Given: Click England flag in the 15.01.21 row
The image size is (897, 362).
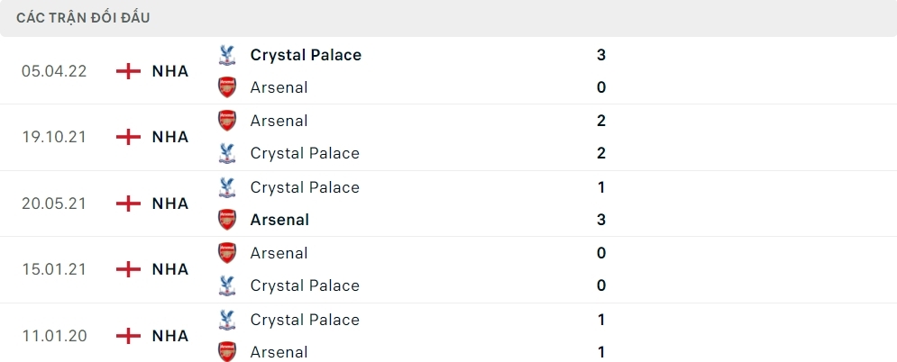Looking at the screenshot, I should tap(129, 269).
